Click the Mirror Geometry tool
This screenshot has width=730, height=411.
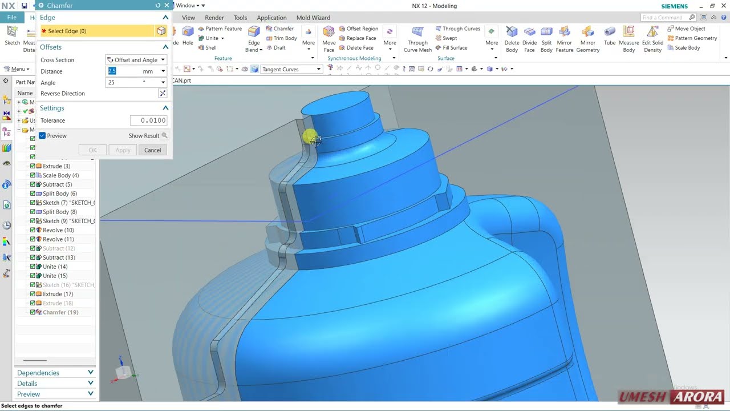click(587, 39)
